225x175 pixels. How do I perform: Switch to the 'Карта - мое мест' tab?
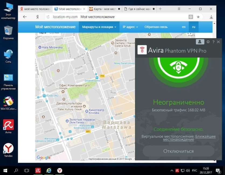(105, 9)
